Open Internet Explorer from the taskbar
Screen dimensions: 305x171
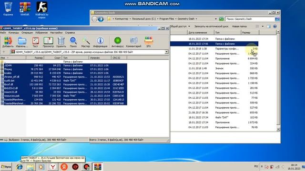[19, 167]
